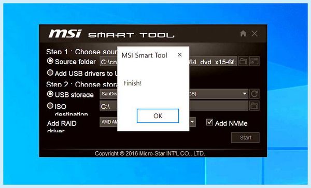Refresh the USB storage device list

click(x=255, y=94)
